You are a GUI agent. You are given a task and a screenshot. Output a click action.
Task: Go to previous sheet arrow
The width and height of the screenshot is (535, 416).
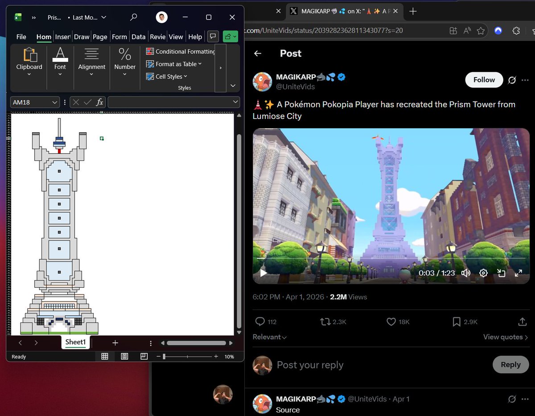pos(20,343)
